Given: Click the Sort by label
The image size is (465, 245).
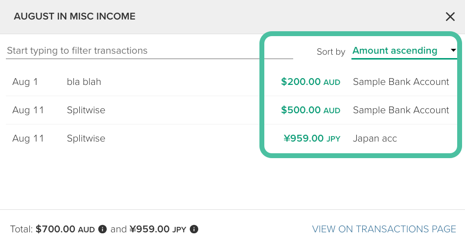Looking at the screenshot, I should (x=331, y=52).
